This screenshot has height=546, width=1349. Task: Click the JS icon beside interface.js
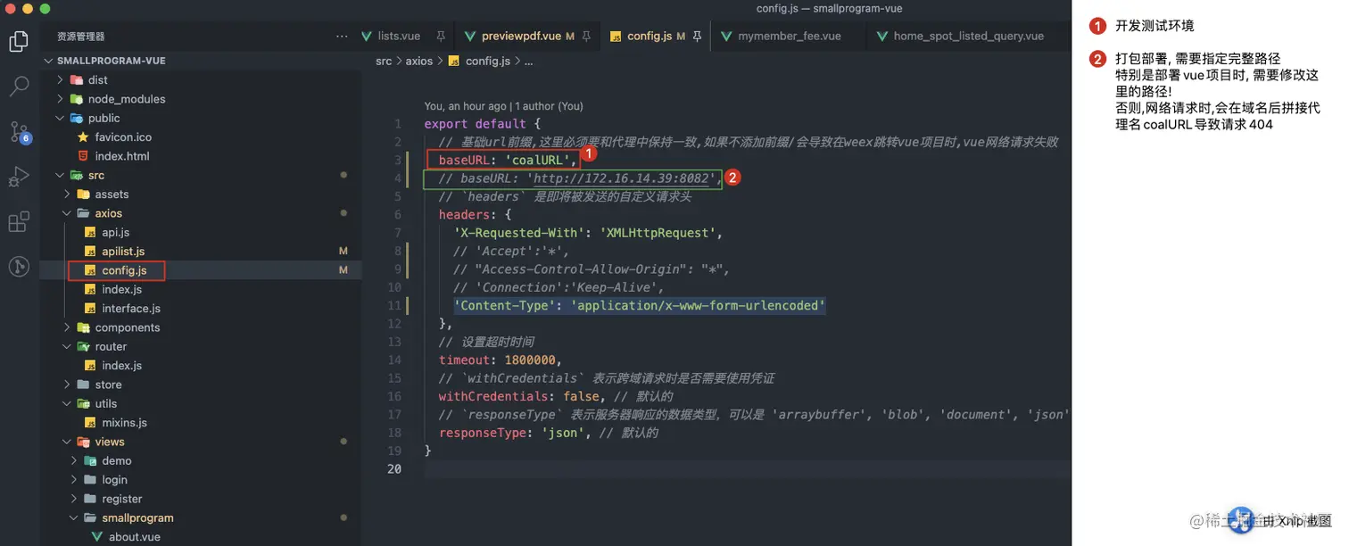coord(90,309)
